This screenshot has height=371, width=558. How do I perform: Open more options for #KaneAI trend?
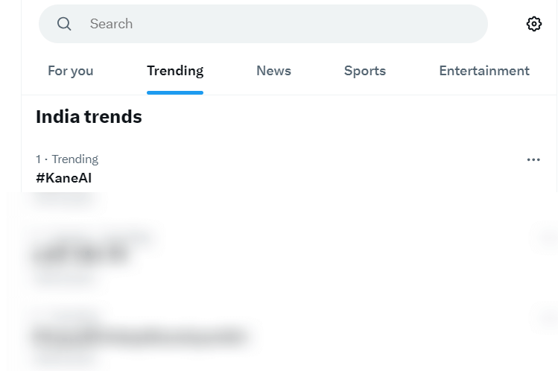(533, 159)
